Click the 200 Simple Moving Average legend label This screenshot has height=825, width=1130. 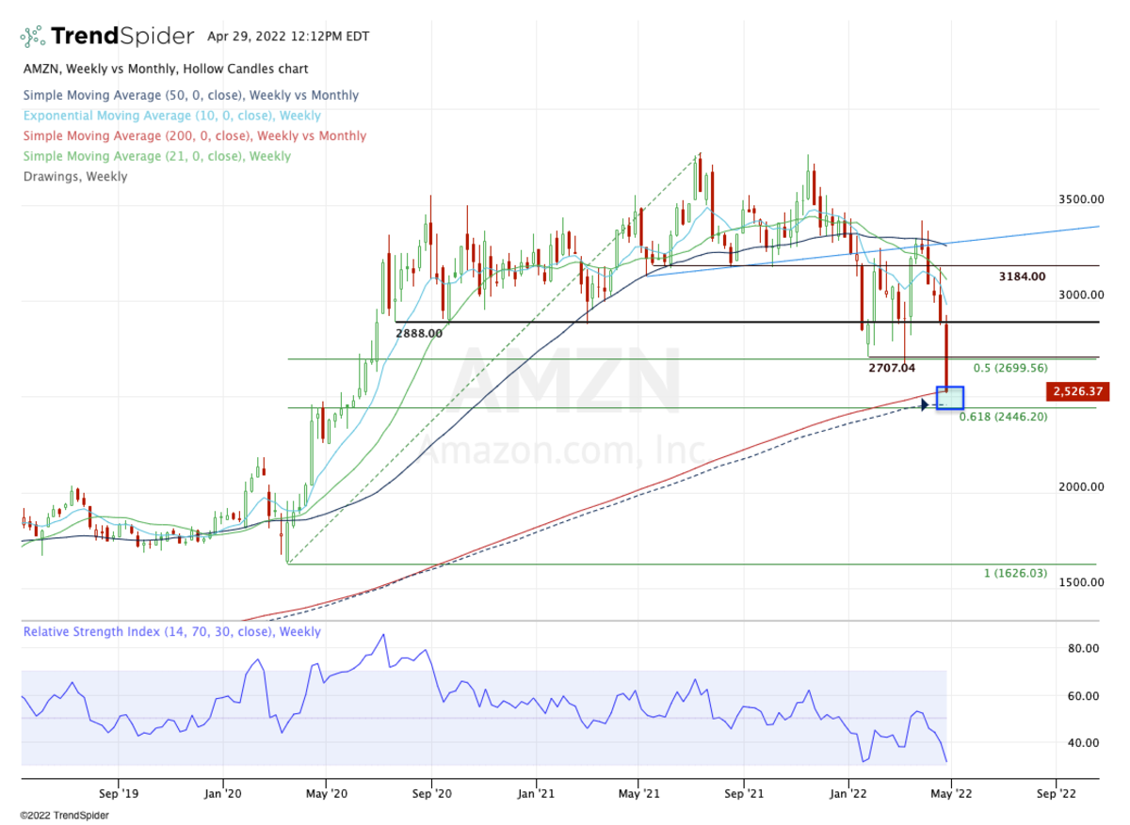[194, 135]
